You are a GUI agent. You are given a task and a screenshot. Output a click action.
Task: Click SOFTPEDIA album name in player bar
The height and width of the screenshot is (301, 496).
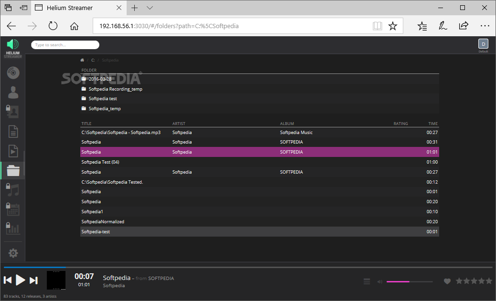161,278
